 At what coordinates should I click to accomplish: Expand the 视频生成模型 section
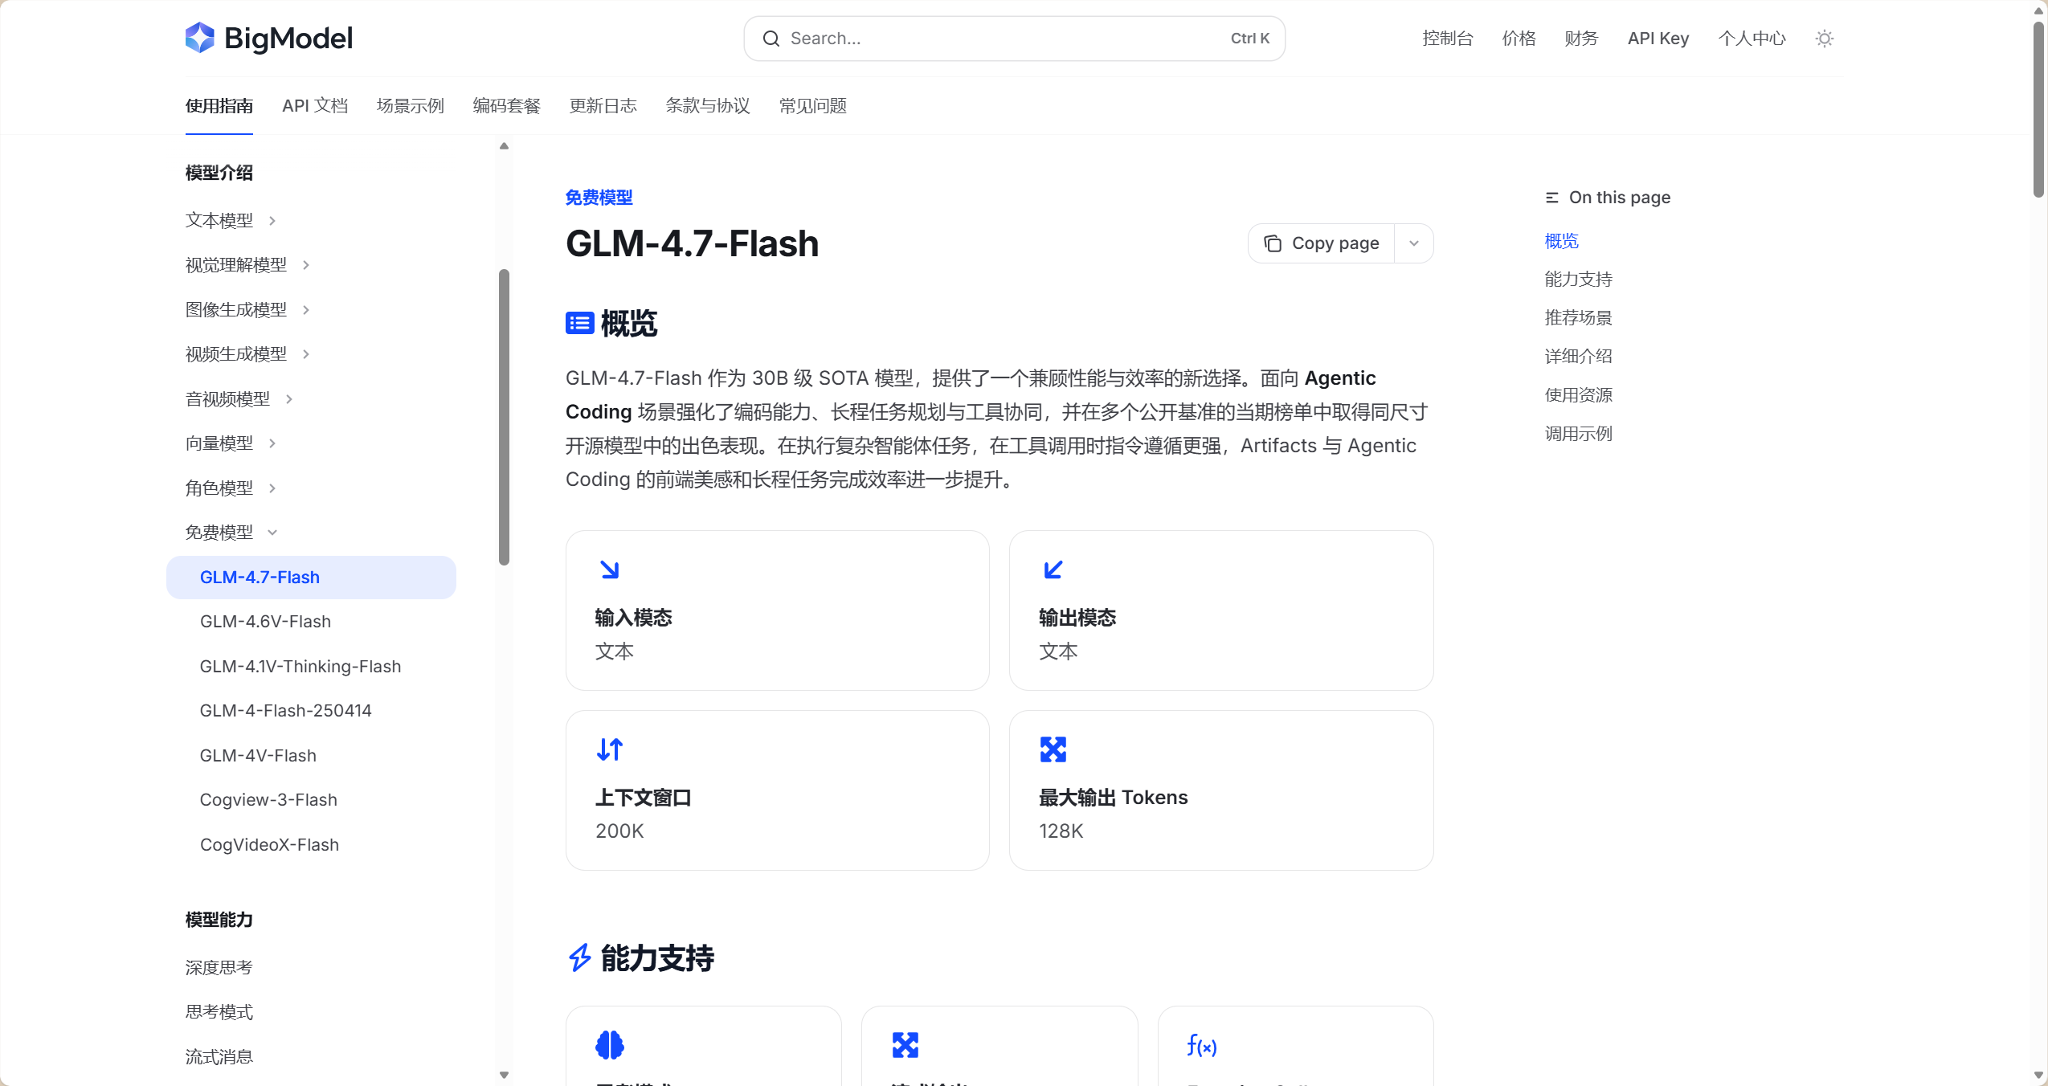point(306,354)
